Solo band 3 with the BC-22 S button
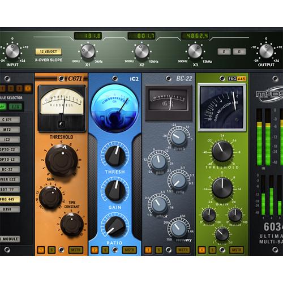Image resolution: width=283 pixels, height=283 pixels. click(158, 250)
